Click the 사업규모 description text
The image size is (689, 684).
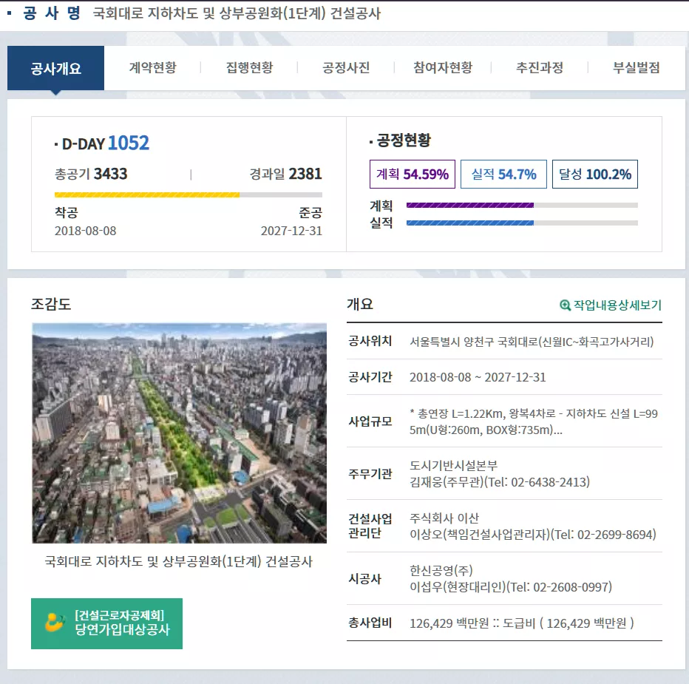(x=534, y=421)
